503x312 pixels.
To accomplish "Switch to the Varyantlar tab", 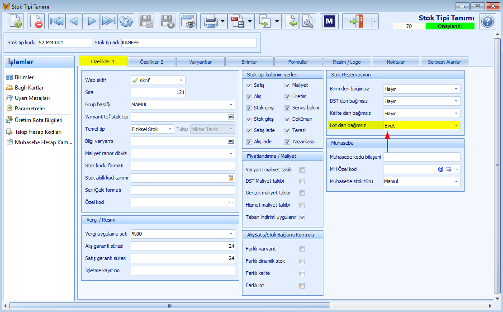I will [x=200, y=62].
